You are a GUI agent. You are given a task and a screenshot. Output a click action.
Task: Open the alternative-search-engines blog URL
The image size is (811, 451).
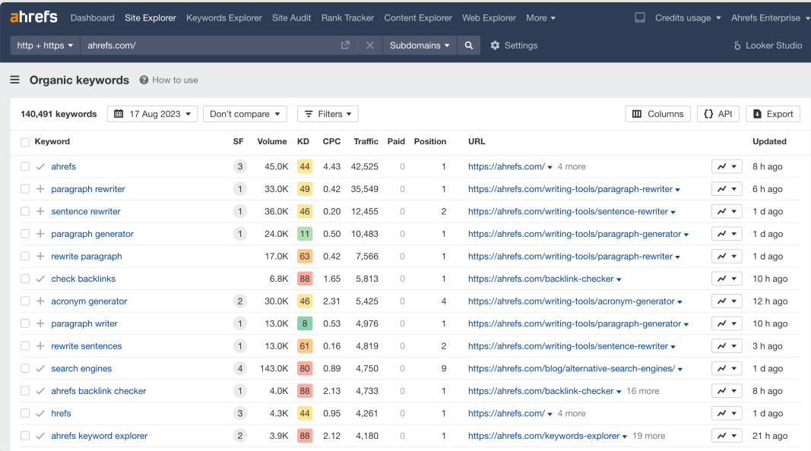tap(572, 368)
